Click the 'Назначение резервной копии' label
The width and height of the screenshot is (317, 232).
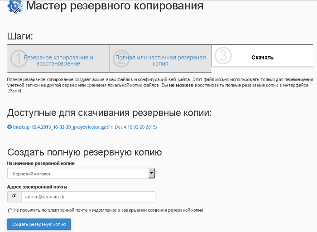click(41, 163)
